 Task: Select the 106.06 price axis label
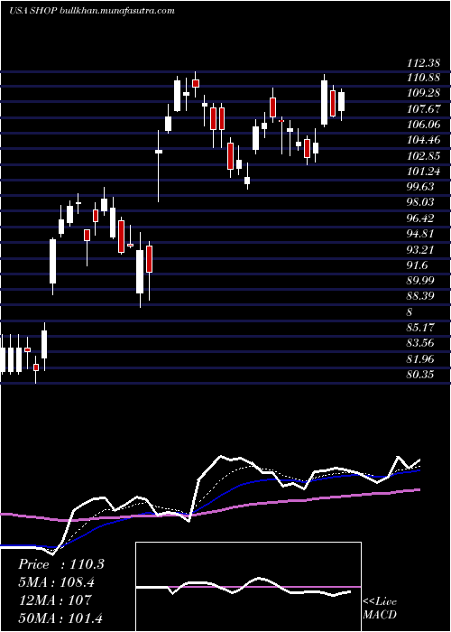pyautogui.click(x=423, y=125)
